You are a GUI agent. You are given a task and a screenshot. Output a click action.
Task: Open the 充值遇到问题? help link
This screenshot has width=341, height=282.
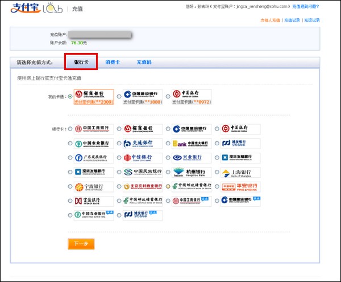click(306, 6)
